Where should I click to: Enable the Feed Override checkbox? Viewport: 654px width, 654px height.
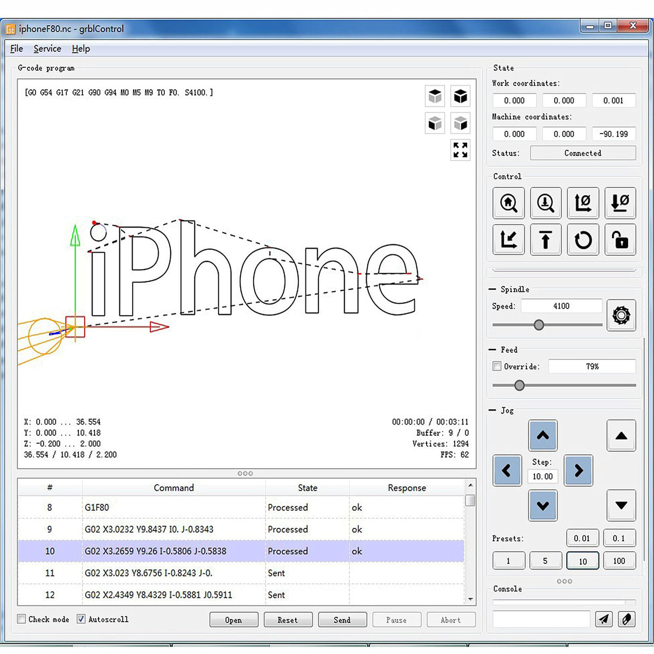(497, 366)
